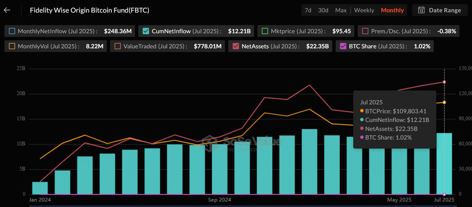Click the 25B left axis label
472x207 pixels.
(x=21, y=68)
